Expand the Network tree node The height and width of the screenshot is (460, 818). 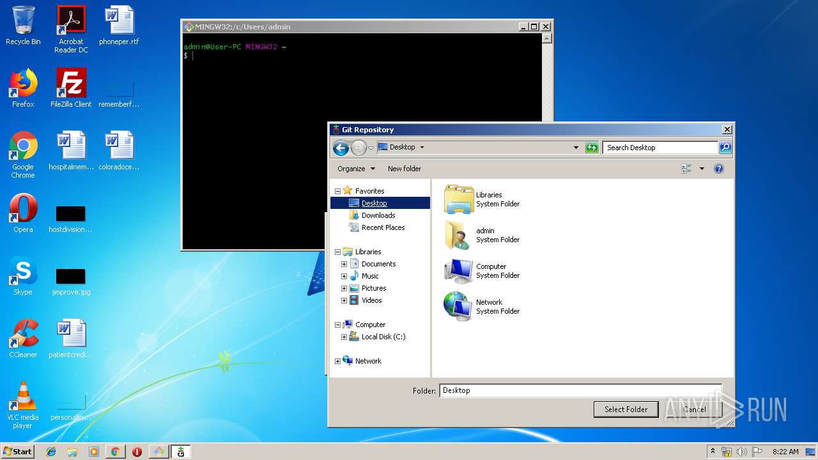tap(337, 361)
